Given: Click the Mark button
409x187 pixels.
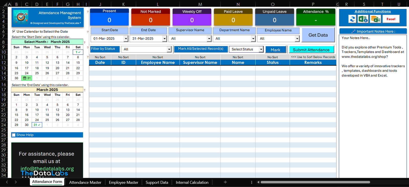Looking at the screenshot, I should tap(276, 50).
